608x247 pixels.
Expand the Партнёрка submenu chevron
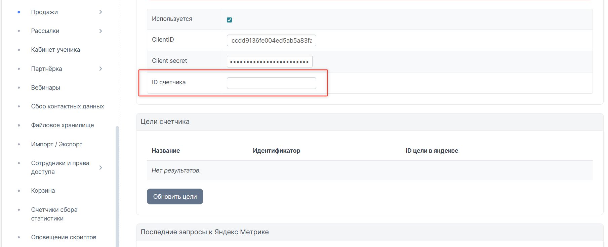click(100, 69)
